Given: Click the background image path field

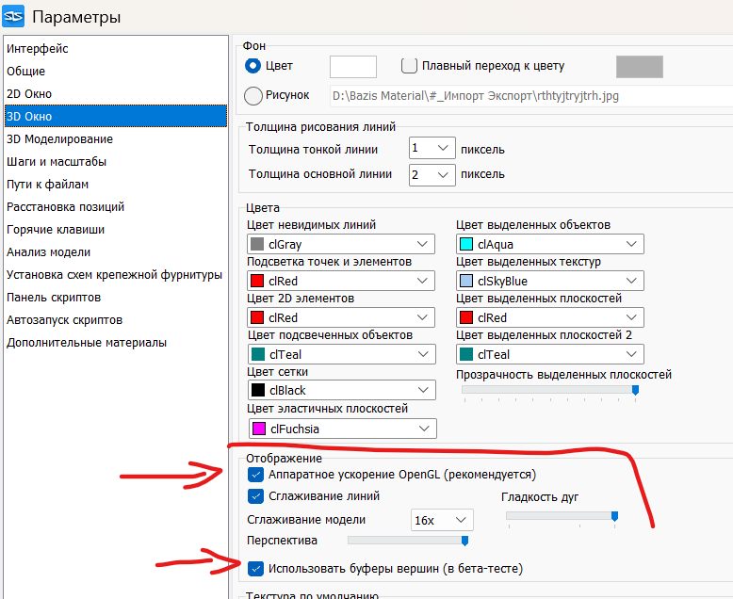Looking at the screenshot, I should [531, 96].
